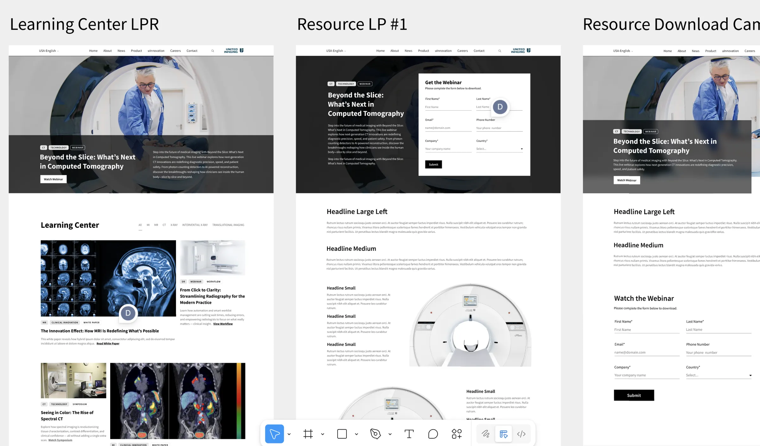Open the USA-English language dropdown
Viewport: 760px width, 446px height.
pyautogui.click(x=49, y=50)
